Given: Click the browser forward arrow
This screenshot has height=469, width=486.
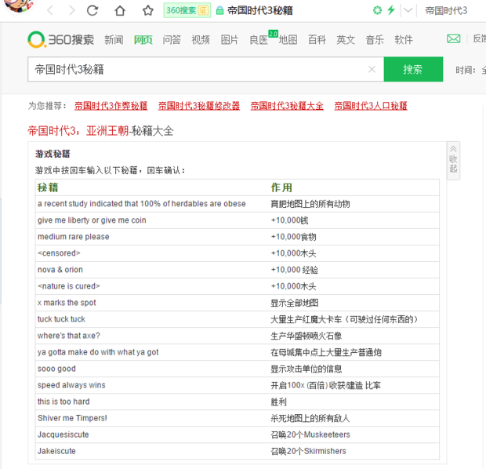Looking at the screenshot, I should click(72, 10).
